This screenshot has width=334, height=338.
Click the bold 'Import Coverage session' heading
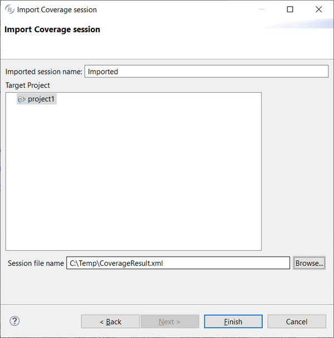tap(52, 29)
